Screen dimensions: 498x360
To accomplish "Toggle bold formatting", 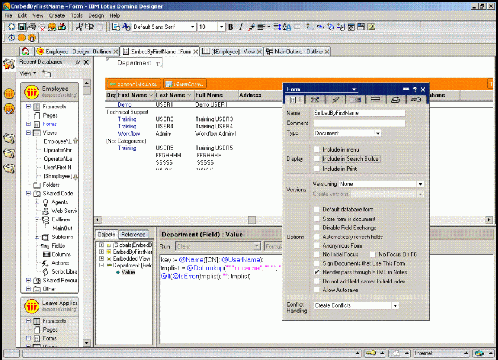I will point(231,27).
